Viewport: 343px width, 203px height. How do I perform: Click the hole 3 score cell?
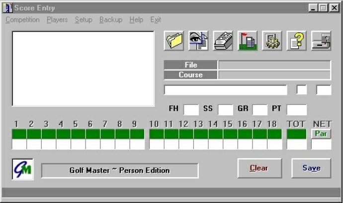tap(49, 144)
